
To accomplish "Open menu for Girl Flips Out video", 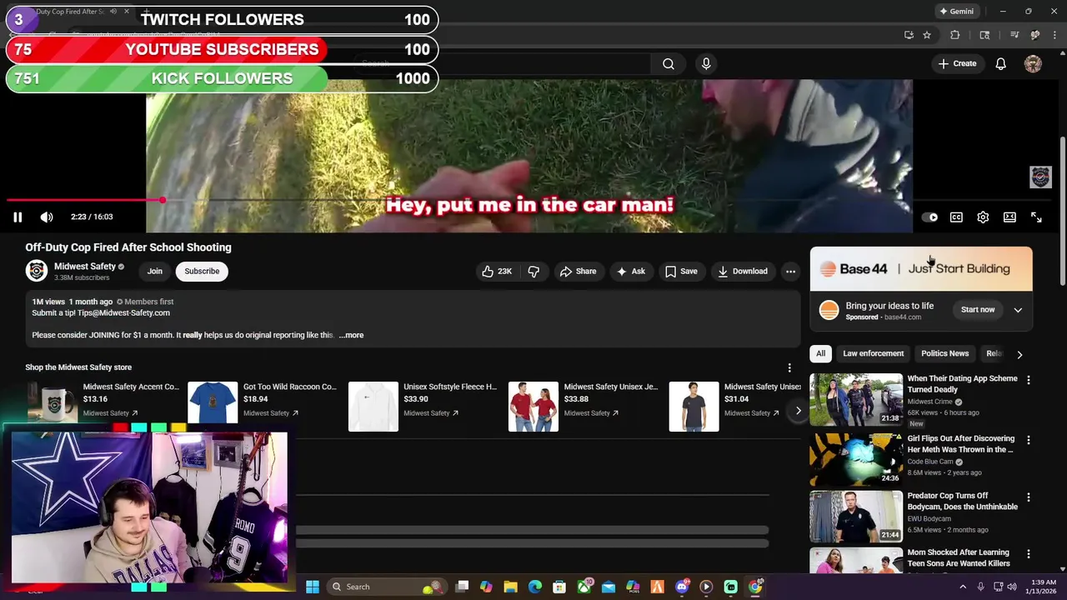I will (1028, 440).
